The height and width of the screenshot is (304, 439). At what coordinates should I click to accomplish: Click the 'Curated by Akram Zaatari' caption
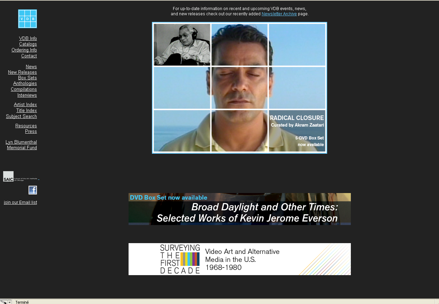coord(298,125)
